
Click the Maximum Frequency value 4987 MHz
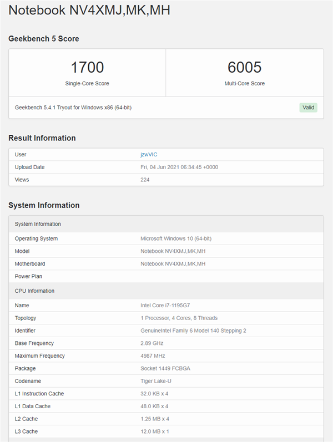[x=153, y=356]
